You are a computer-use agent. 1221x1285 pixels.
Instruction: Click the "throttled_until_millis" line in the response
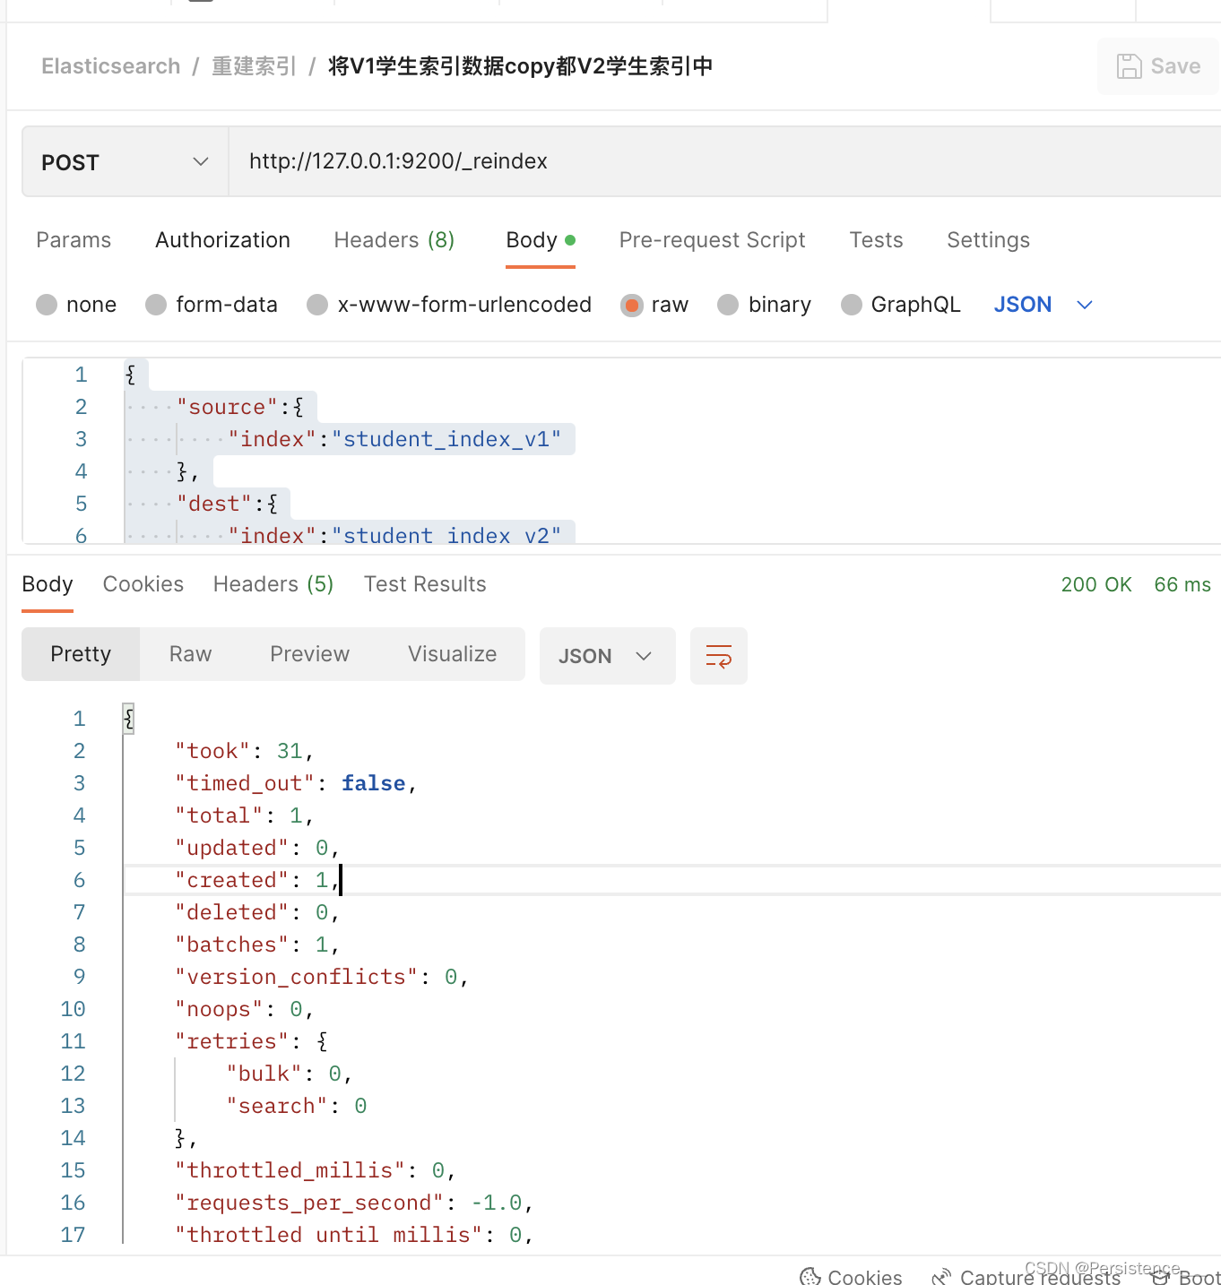coord(353,1235)
